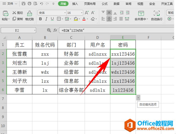Select cell containing 综合事务部

pos(71,90)
